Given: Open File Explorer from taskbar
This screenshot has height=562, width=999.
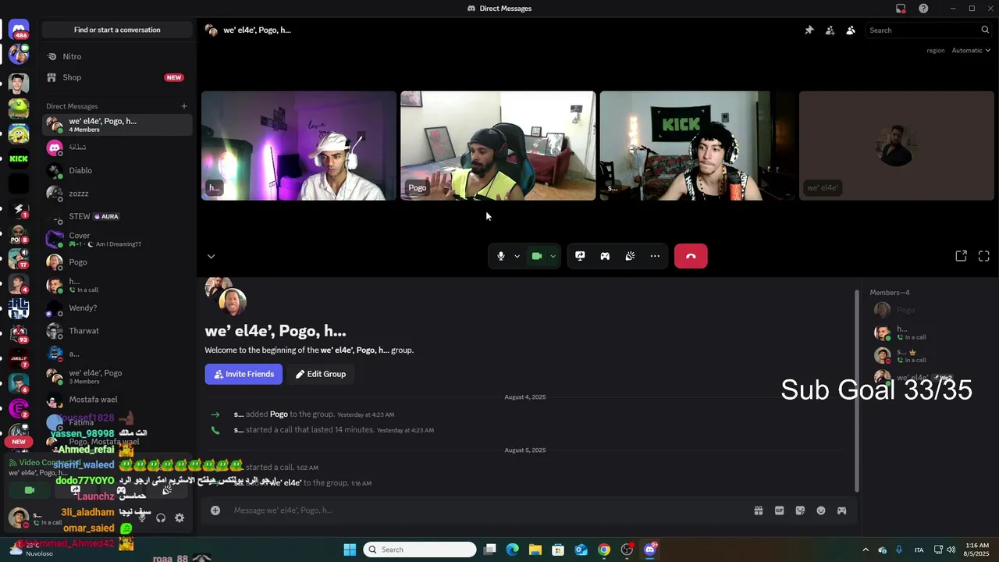Looking at the screenshot, I should 535,550.
